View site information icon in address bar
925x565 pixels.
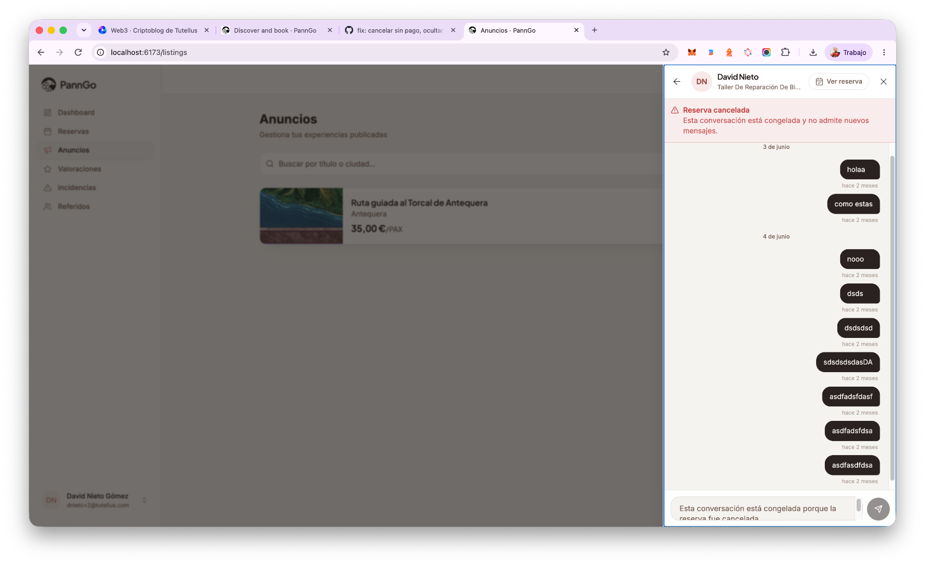click(x=100, y=53)
